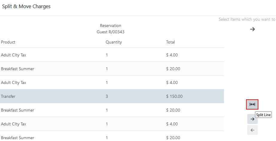Click the Total column header

170,42
